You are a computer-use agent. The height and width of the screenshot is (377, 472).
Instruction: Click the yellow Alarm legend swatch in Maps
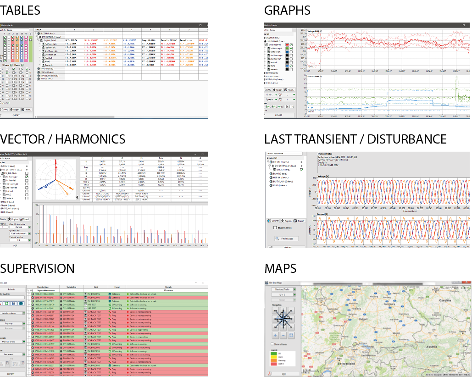pyautogui.click(x=274, y=357)
